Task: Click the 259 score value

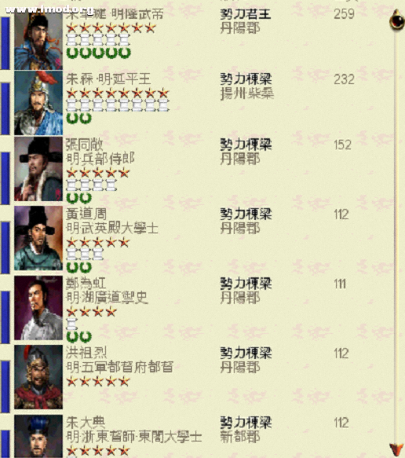Action: [x=345, y=14]
